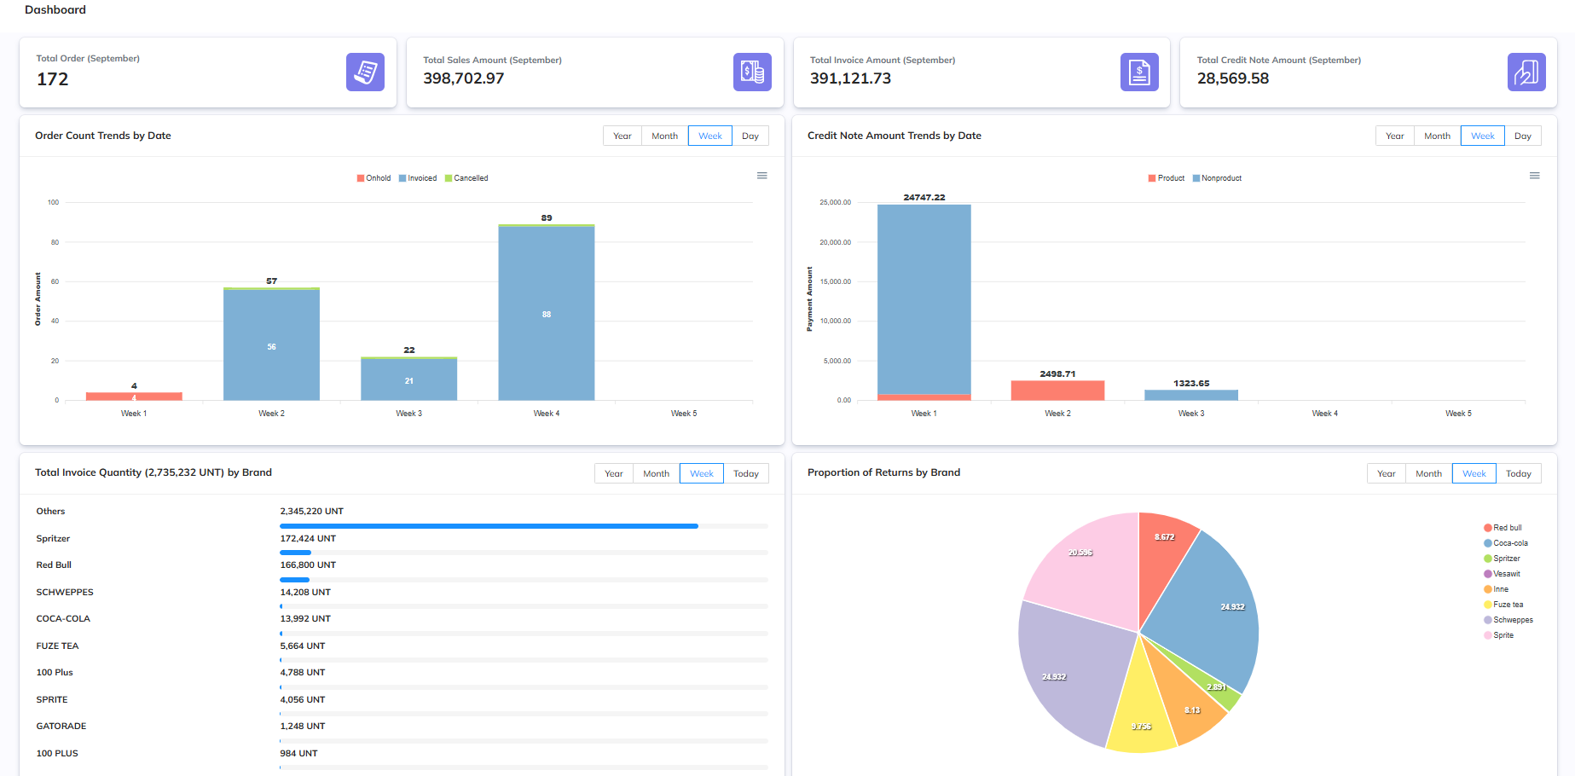1575x776 pixels.
Task: Select Week for Invoice Quantity by Brand
Action: click(x=702, y=473)
